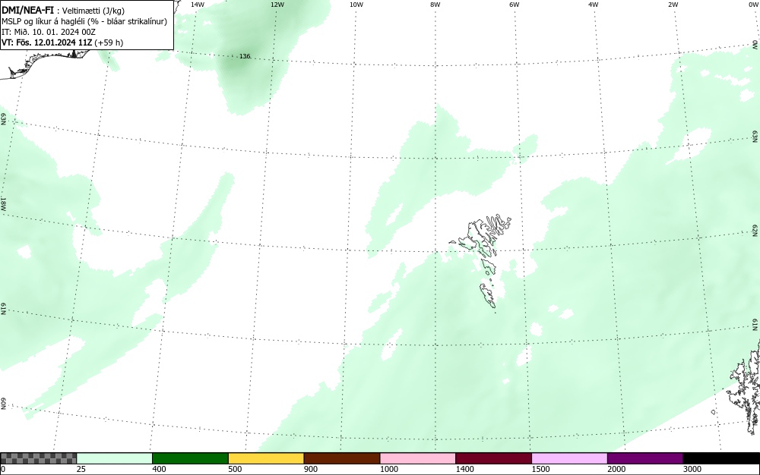Click the MSLP og líkur á hagléli line
Screen dimensions: 760x475
click(84, 21)
